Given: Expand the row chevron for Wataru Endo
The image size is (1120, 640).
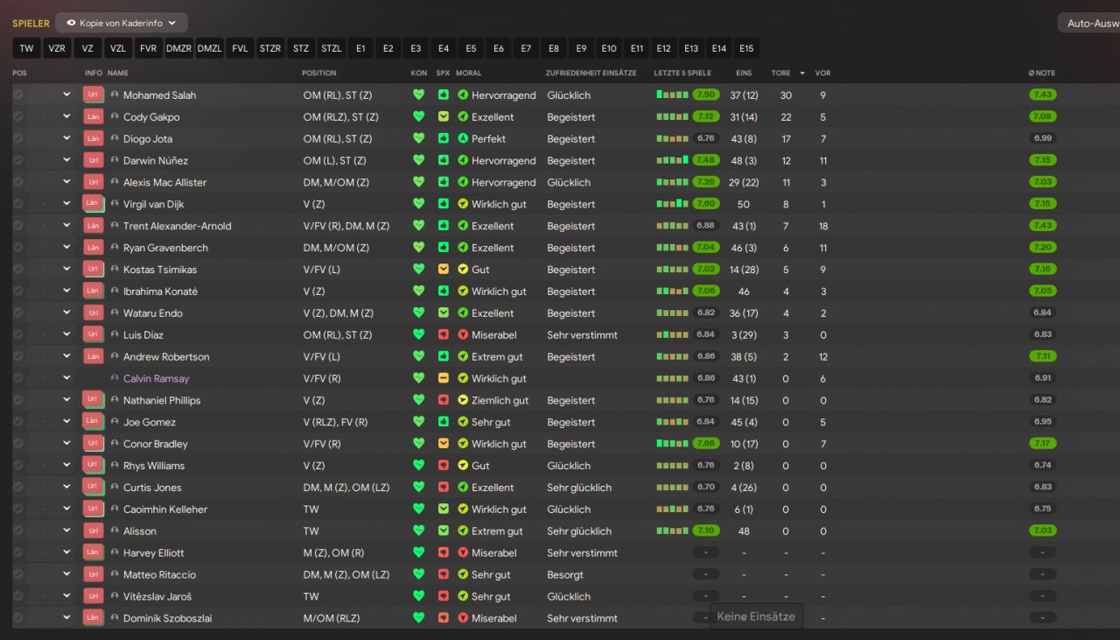Looking at the screenshot, I should [x=66, y=313].
